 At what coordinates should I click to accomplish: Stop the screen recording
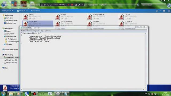(72, 5)
